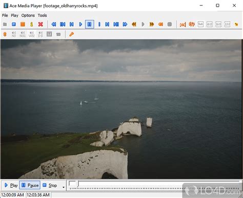The height and width of the screenshot is (198, 243).
Task: Click the highlighted pause toolbar icon
Action: (89, 24)
